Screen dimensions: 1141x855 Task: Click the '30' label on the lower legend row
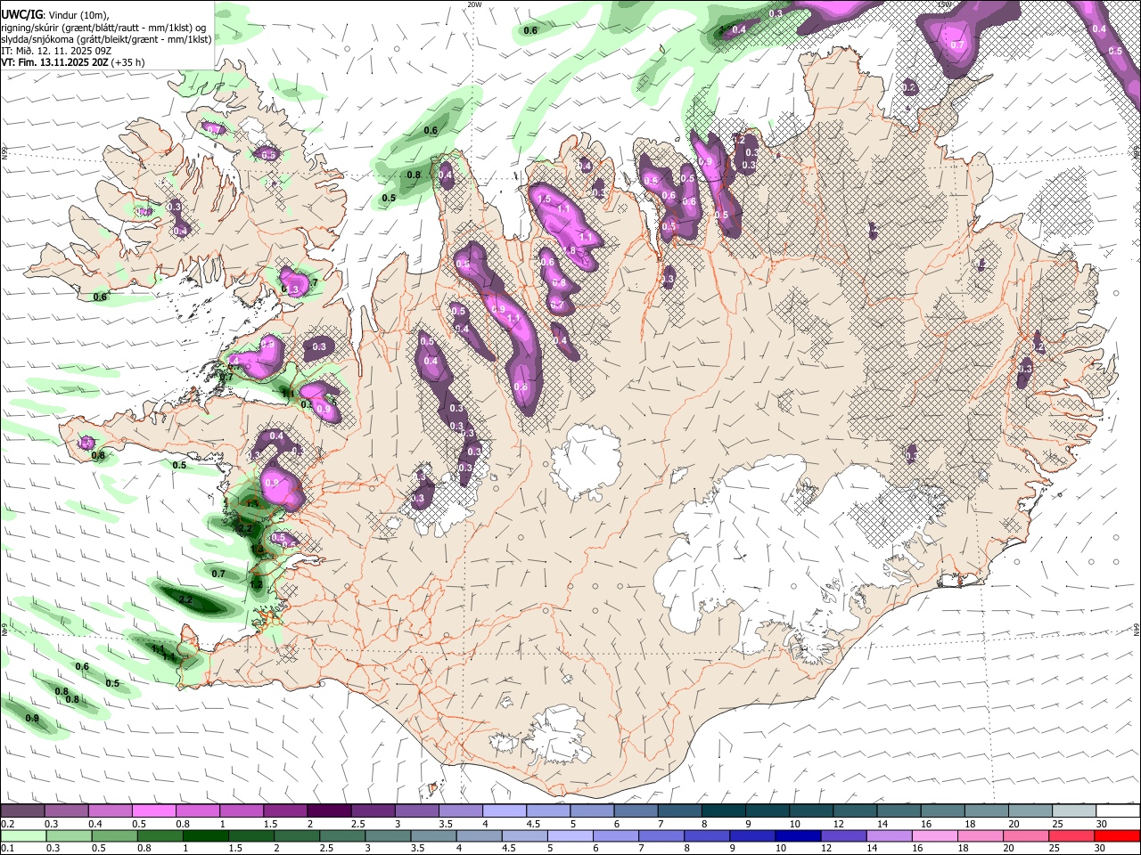pyautogui.click(x=1101, y=848)
